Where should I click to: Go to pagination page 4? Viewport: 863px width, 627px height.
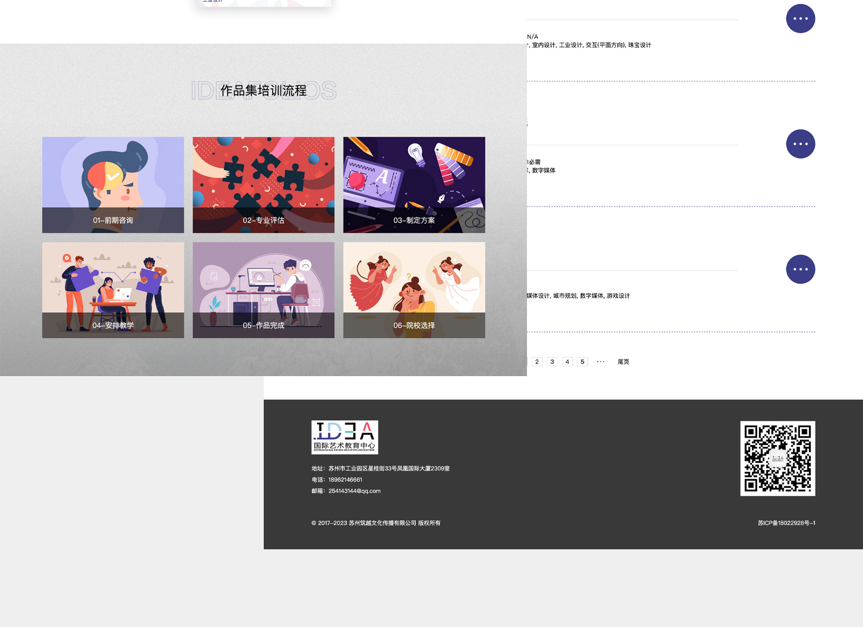(x=567, y=362)
